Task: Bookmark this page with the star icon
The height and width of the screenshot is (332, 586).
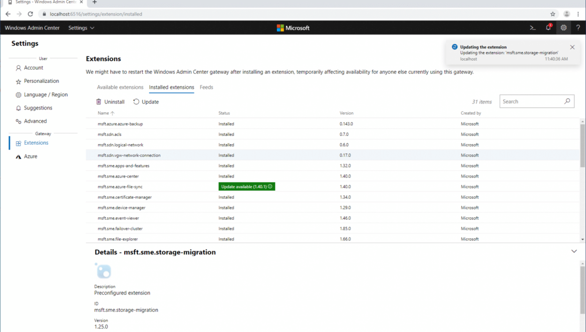Action: click(553, 14)
